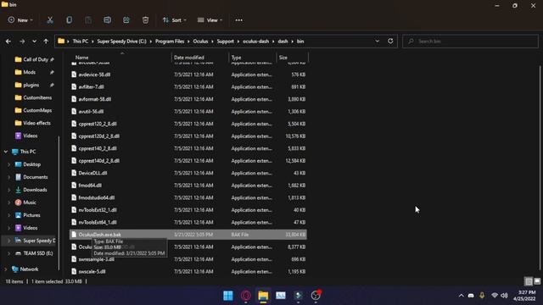The image size is (543, 305).
Task: Switch to large thumbnails view icon
Action: pos(537,281)
